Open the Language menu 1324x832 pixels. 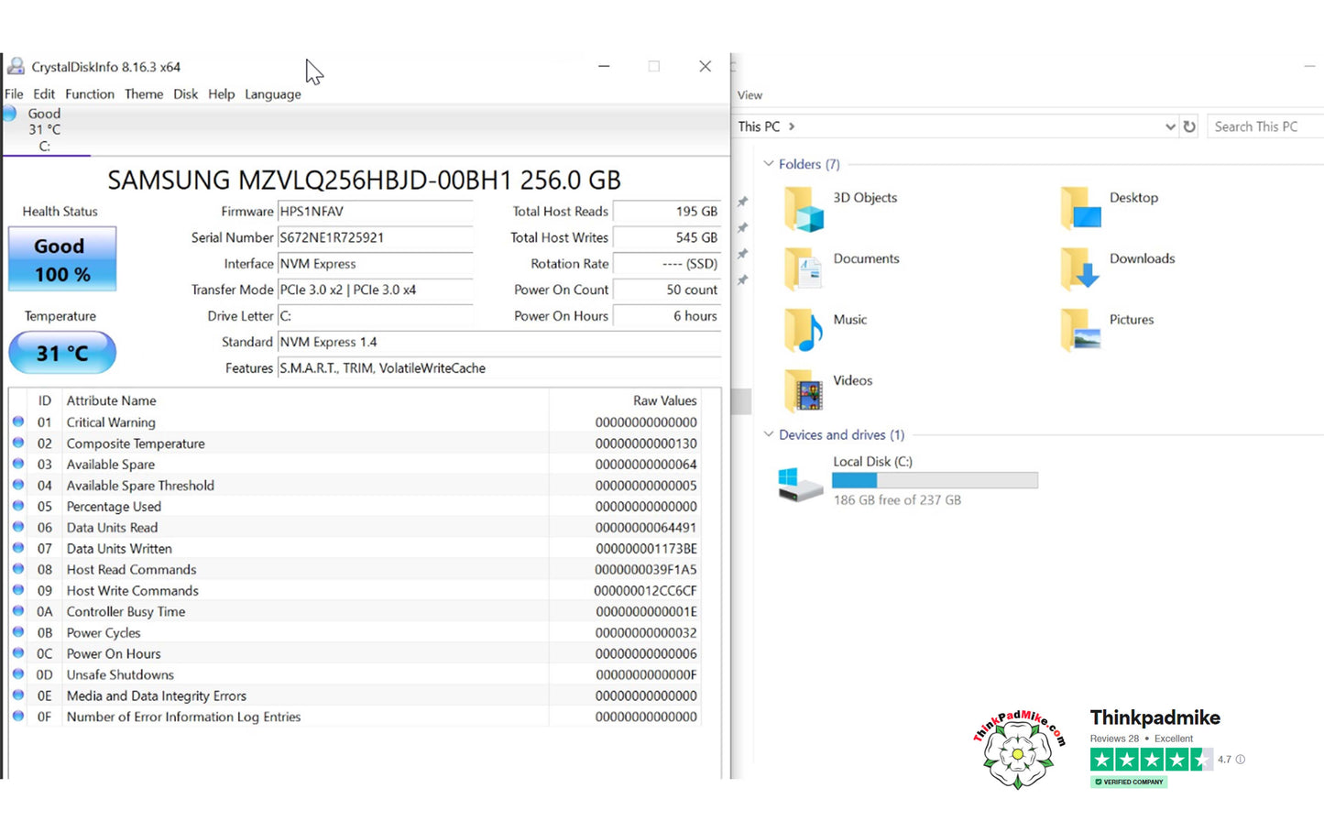273,94
